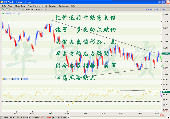Click the 04/03 date axis label
This screenshot has width=170, height=119.
51,113
